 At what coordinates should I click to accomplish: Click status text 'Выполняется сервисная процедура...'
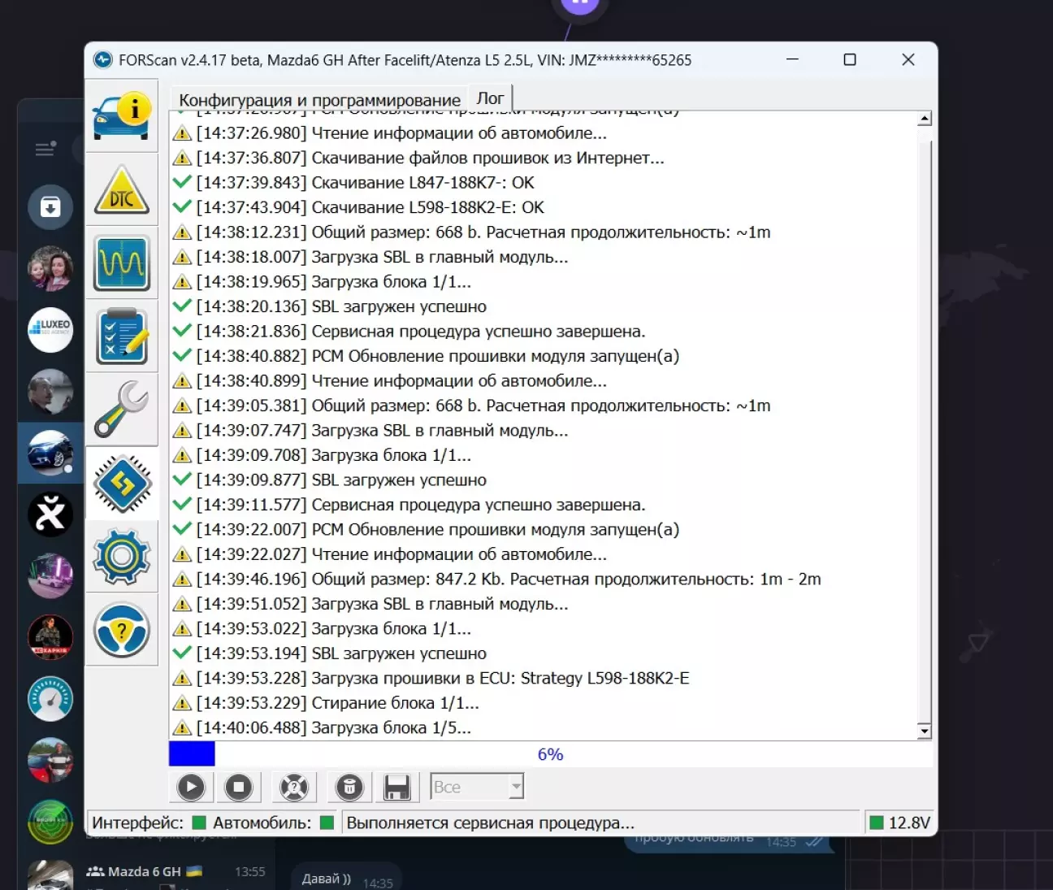coord(491,823)
